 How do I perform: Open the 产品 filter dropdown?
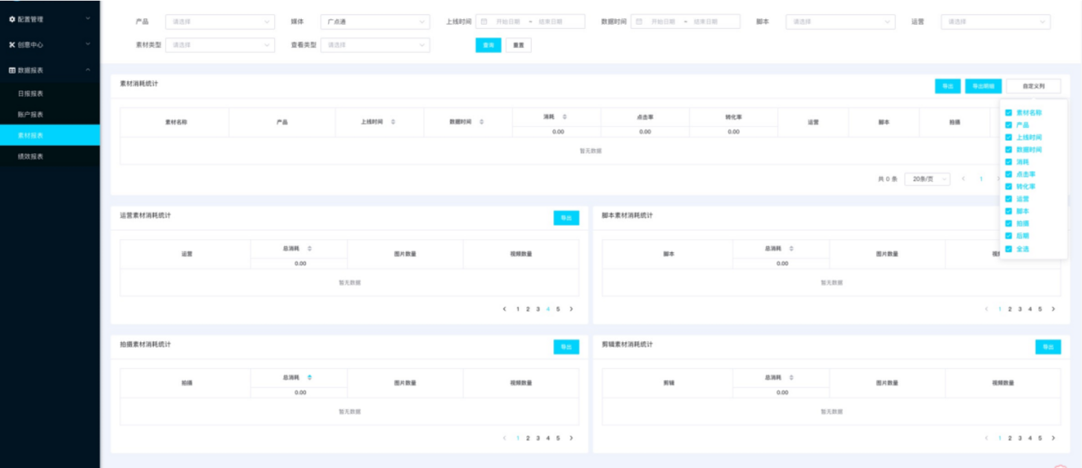[220, 22]
